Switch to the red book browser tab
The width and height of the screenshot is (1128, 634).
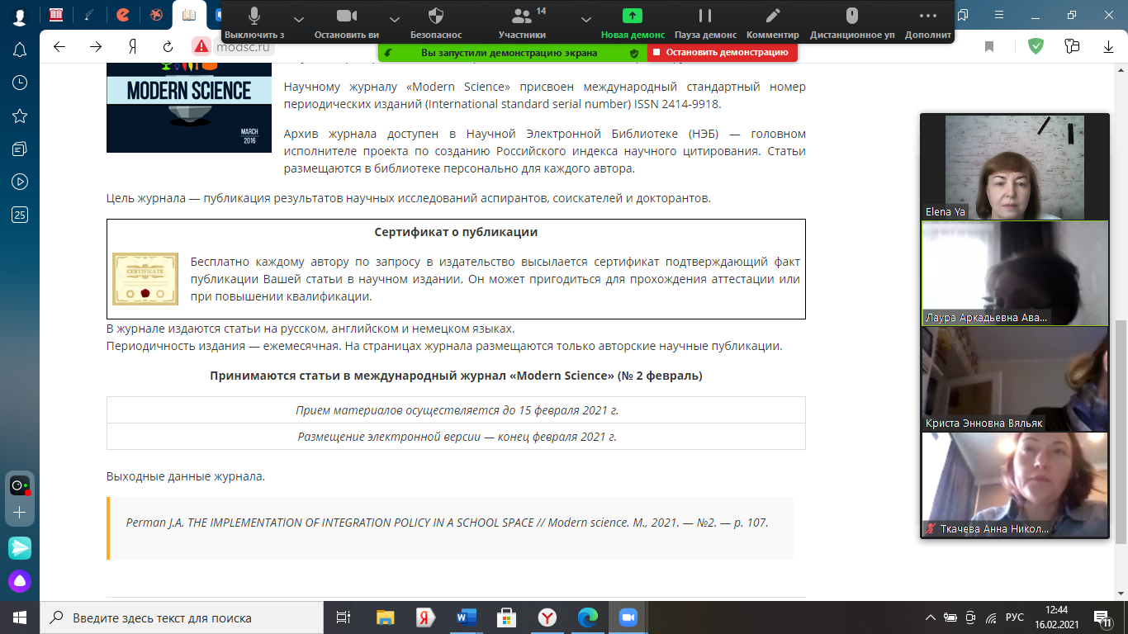click(56, 15)
